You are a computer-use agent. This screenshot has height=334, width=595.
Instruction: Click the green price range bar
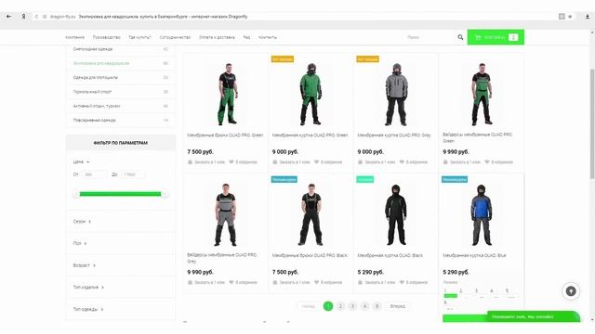[x=120, y=194]
